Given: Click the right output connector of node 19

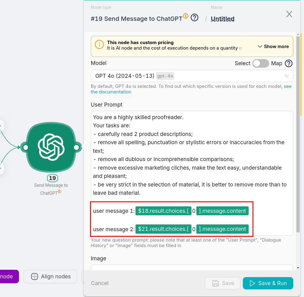Looking at the screenshot, I should (76, 147).
